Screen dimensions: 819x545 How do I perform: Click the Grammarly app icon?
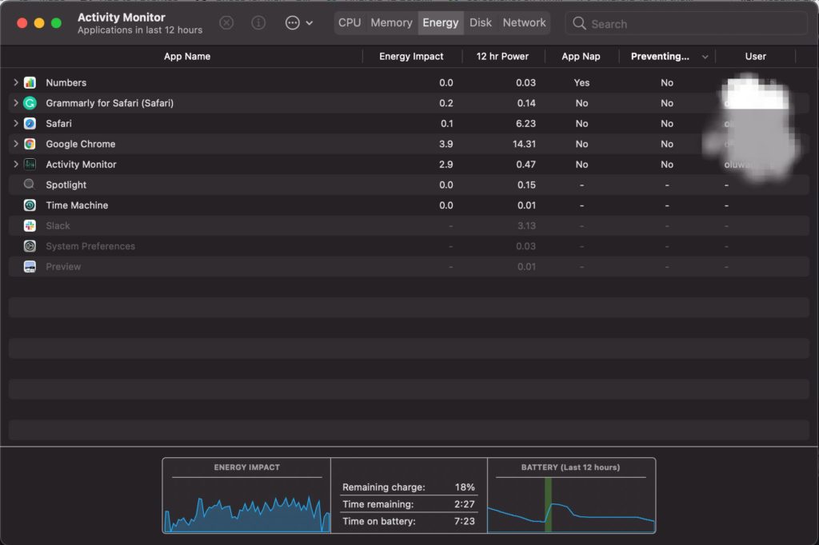[x=30, y=103]
